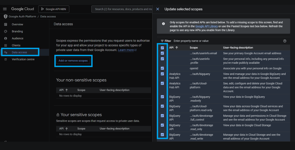
Task: Click the info icon in the scopes notice
Action: (163, 24)
